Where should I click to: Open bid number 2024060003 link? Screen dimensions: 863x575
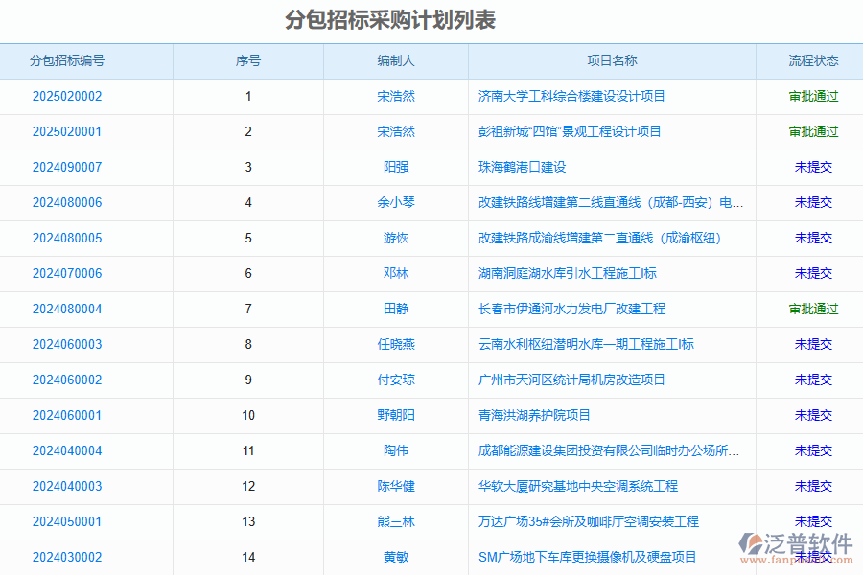pyautogui.click(x=67, y=344)
